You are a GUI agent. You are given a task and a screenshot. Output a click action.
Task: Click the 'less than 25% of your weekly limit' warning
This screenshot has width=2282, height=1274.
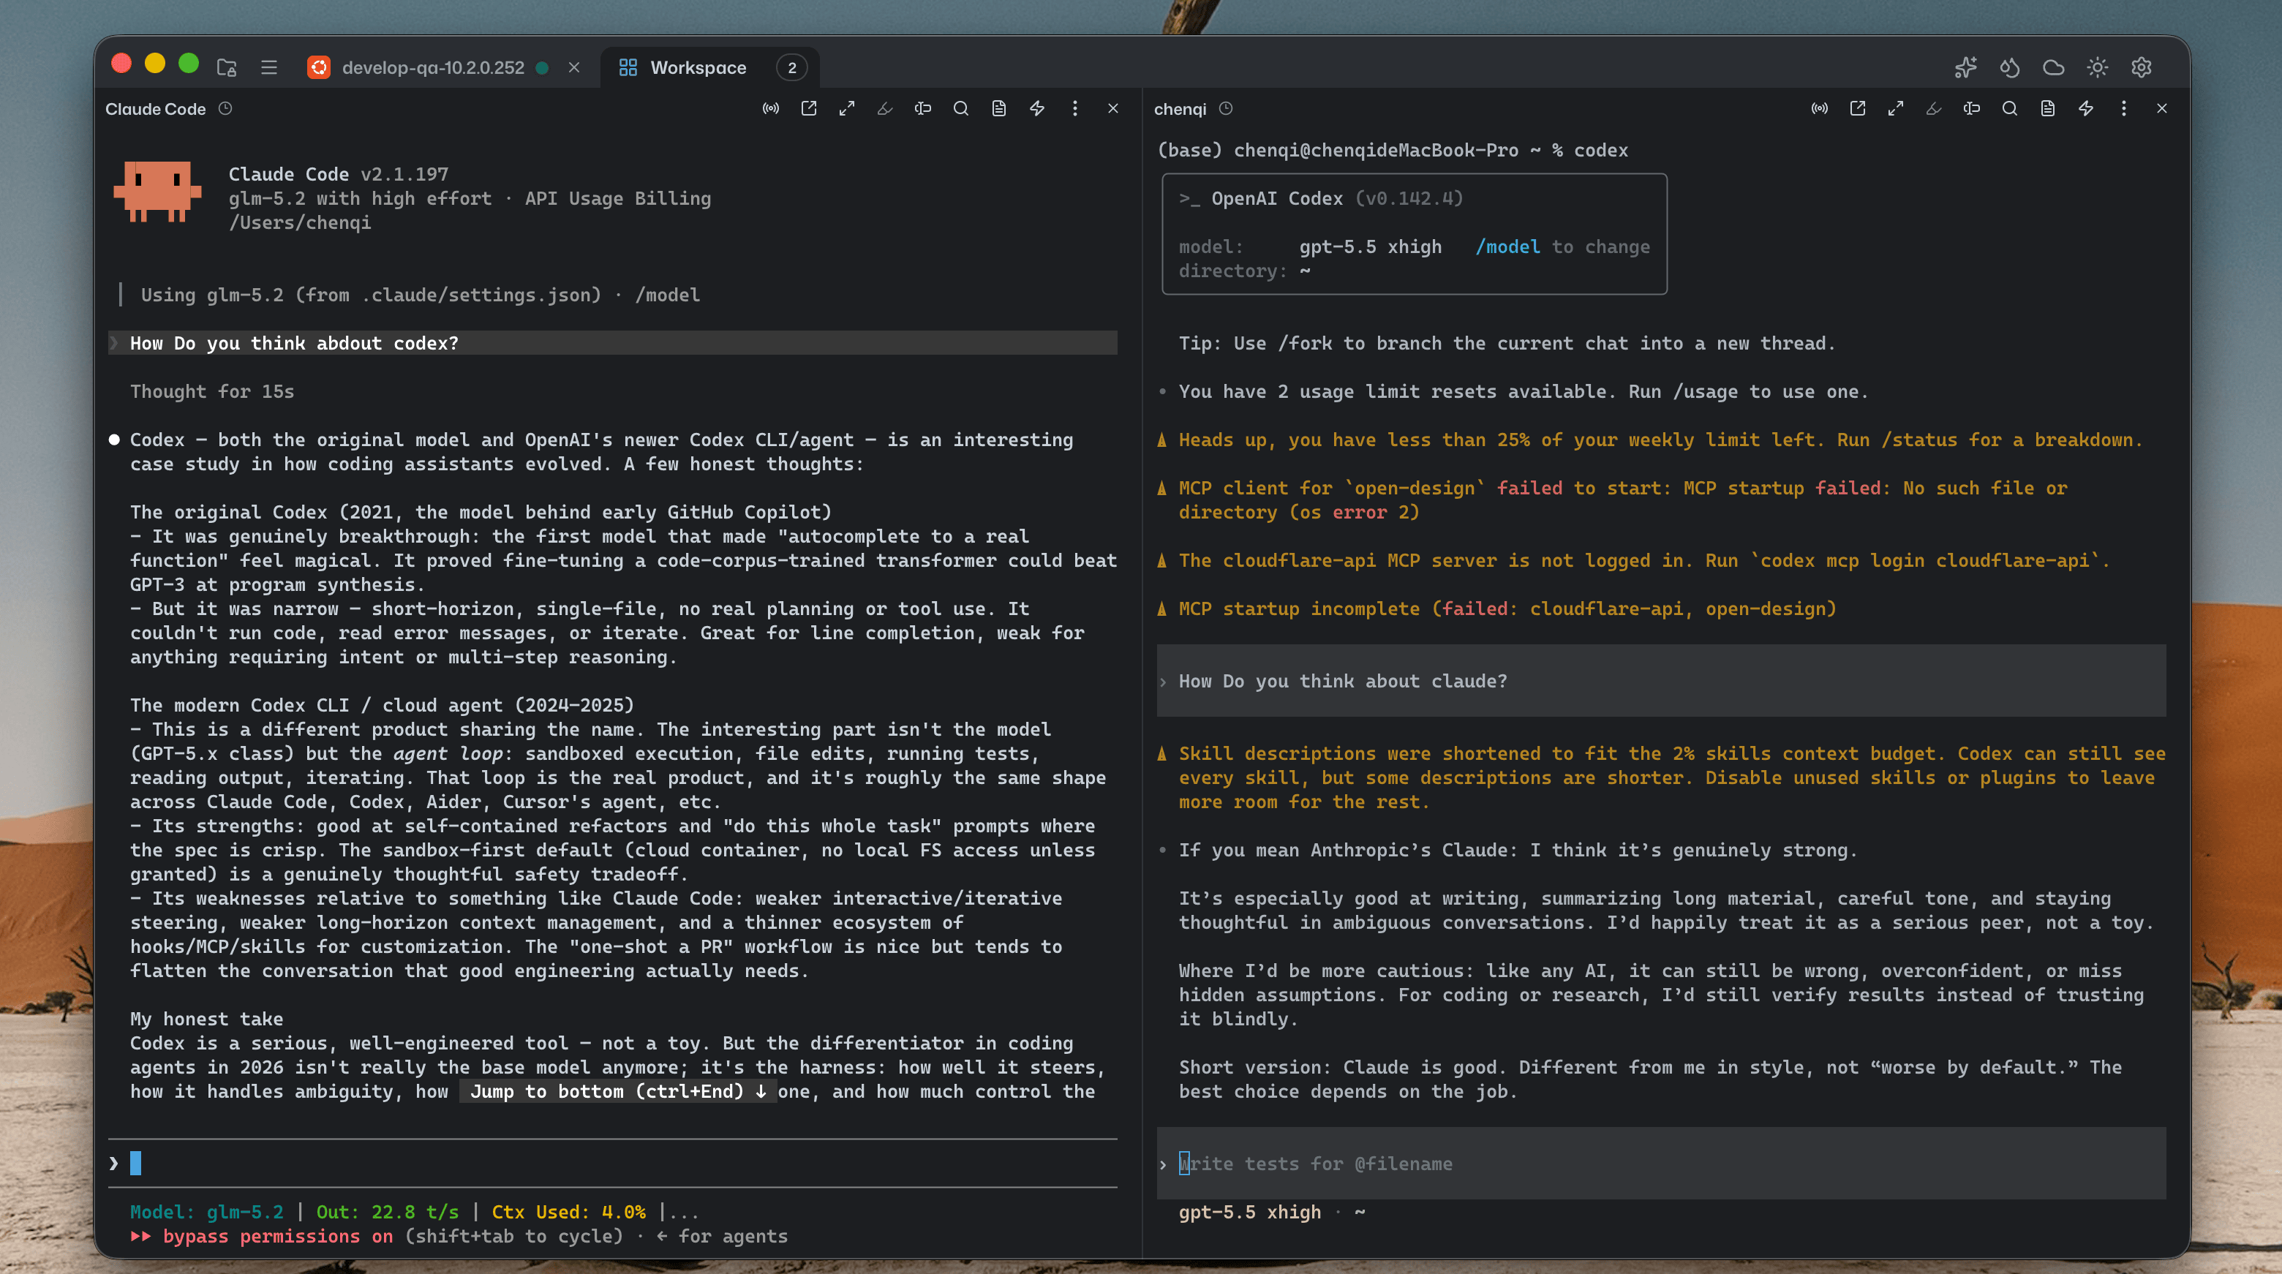click(1660, 440)
